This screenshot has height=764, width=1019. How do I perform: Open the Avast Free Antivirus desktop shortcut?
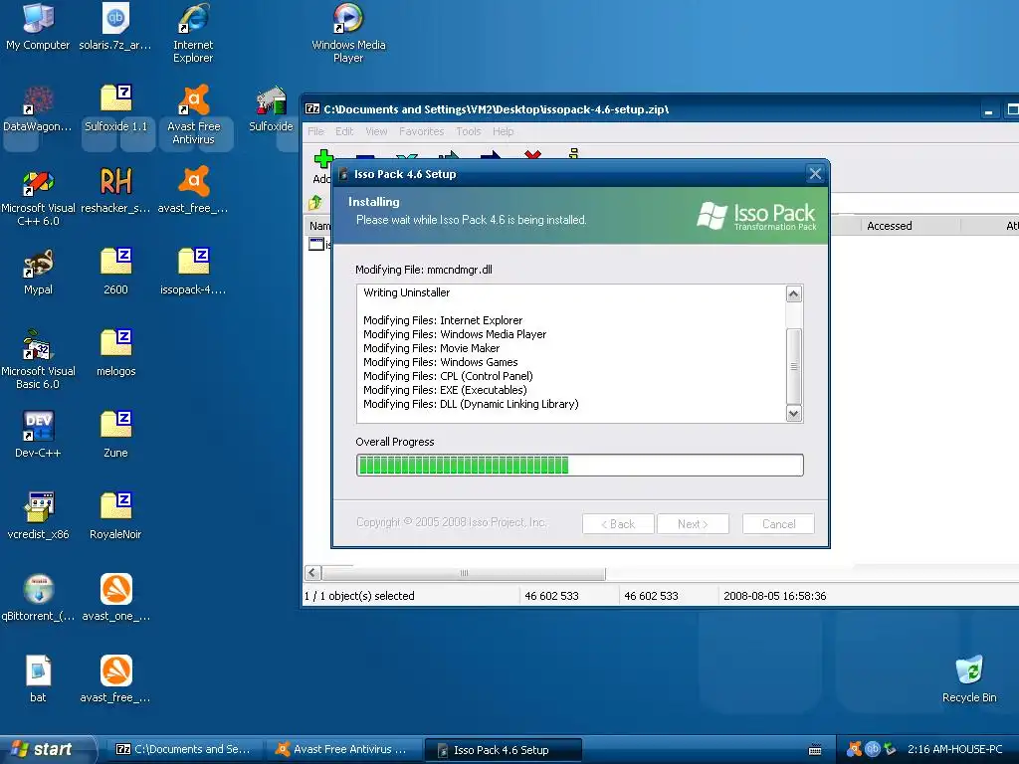193,114
